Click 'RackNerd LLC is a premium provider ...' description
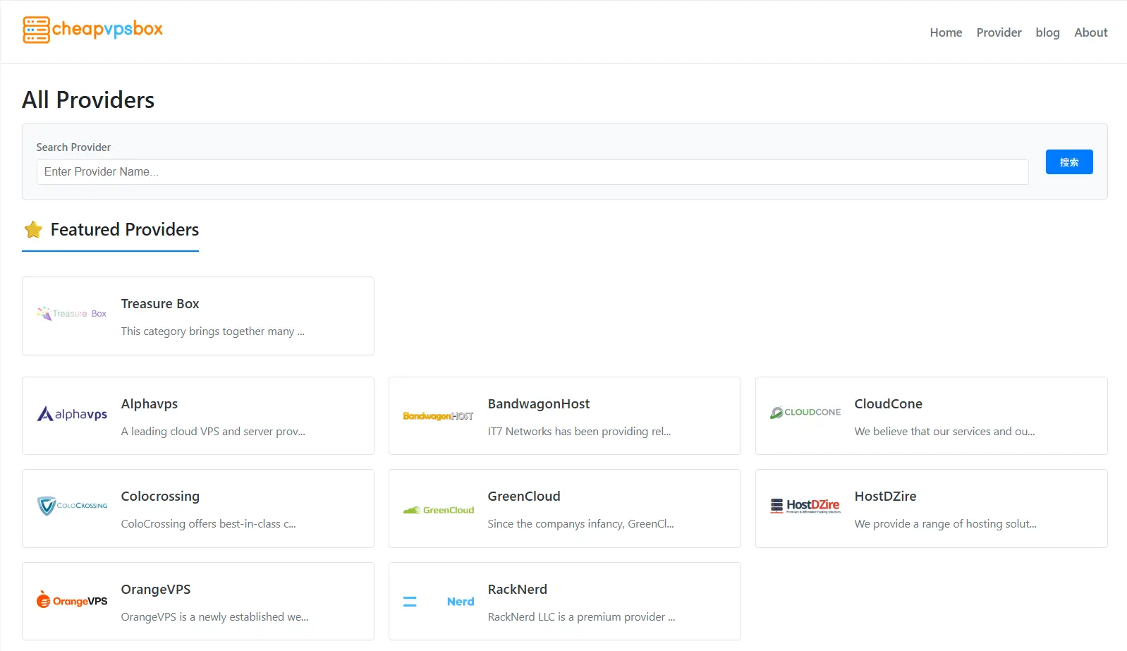Viewport: 1127px width, 651px height. (582, 617)
